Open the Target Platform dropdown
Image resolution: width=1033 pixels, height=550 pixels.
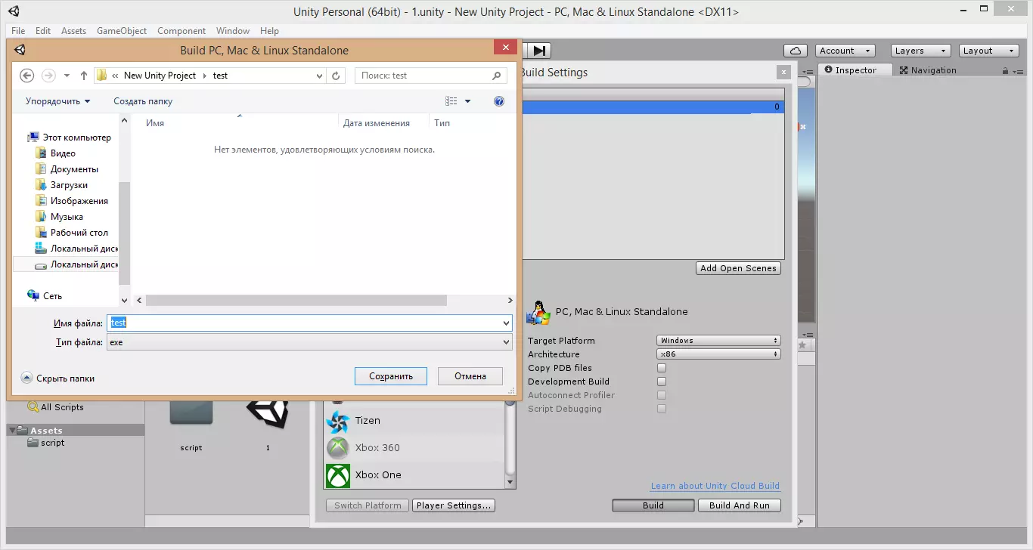718,341
